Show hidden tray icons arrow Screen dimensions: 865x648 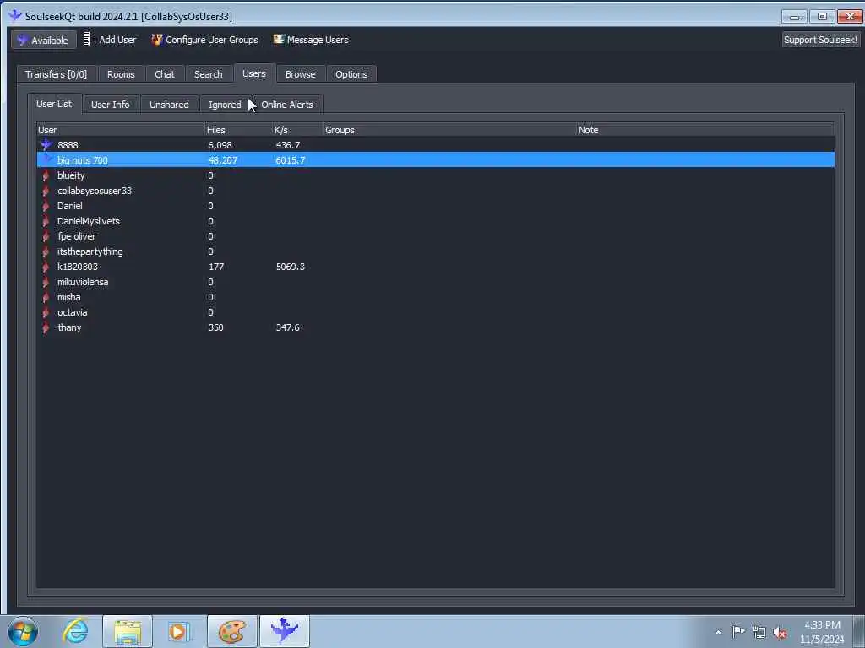pyautogui.click(x=718, y=632)
